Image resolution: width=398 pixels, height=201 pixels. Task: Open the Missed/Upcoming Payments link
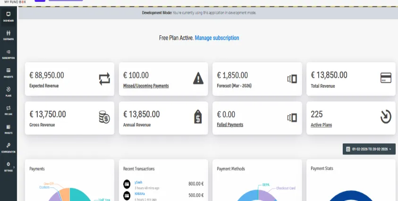click(146, 86)
